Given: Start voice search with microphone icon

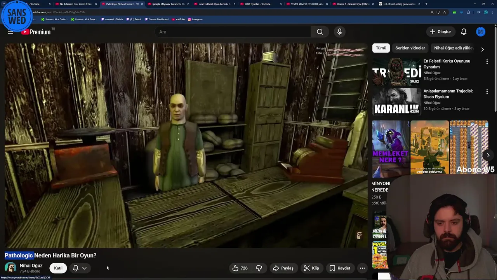Looking at the screenshot, I should 340,32.
